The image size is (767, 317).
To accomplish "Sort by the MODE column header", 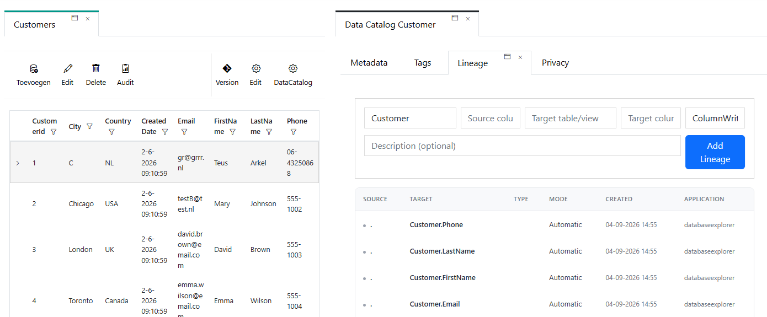I will (x=558, y=199).
